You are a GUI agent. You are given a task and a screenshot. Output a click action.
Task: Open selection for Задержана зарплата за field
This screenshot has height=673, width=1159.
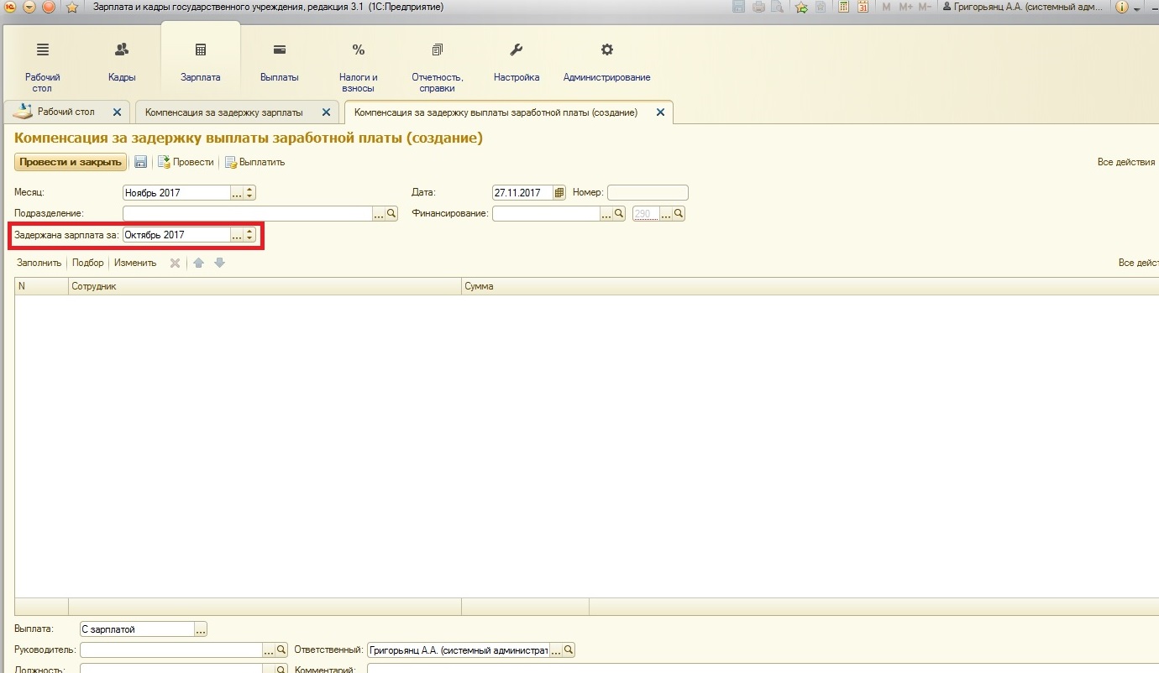(237, 235)
